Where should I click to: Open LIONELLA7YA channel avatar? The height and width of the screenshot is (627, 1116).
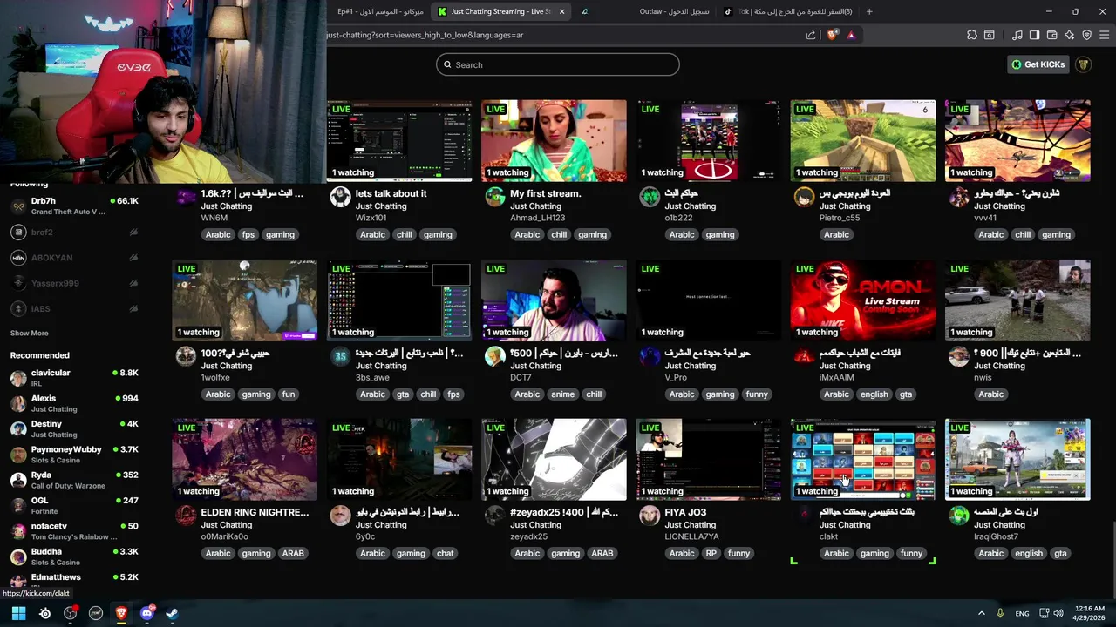tap(649, 516)
